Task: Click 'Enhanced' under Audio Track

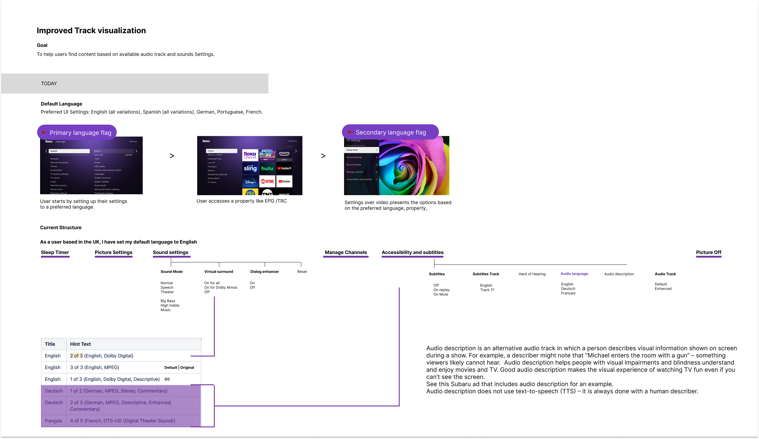Action: pos(663,289)
